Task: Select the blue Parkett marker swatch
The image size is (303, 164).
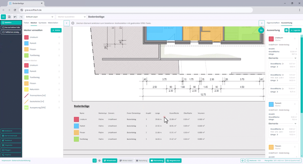Action: click(x=26, y=43)
